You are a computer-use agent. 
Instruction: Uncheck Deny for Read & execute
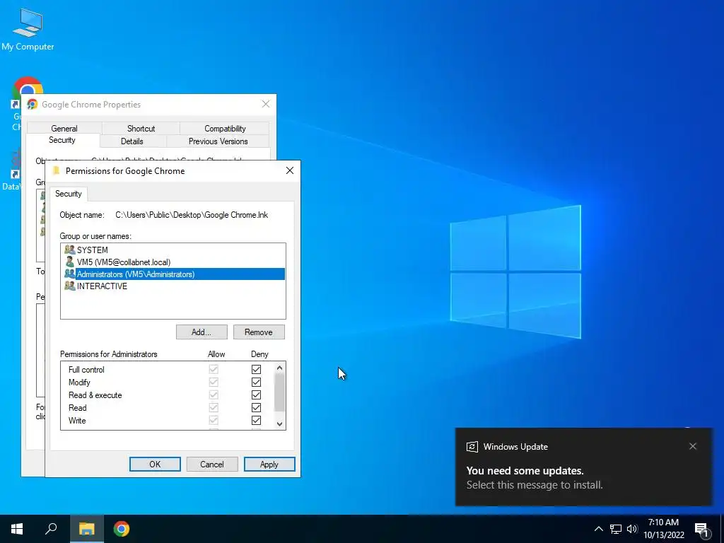(256, 395)
